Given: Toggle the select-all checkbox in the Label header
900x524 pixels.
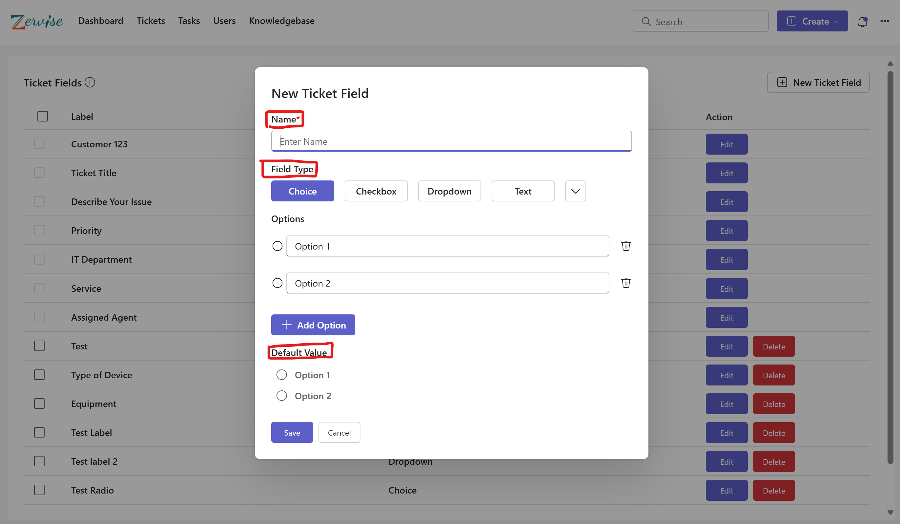Looking at the screenshot, I should tap(43, 116).
